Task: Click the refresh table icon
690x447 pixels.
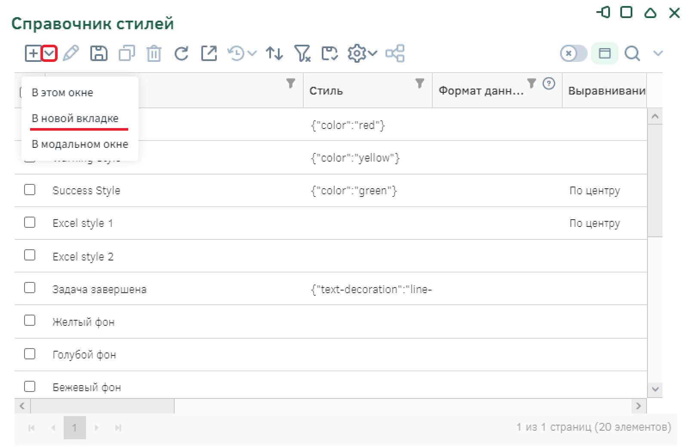Action: click(181, 54)
